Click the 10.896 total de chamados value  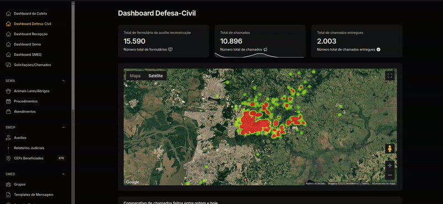pyautogui.click(x=231, y=41)
